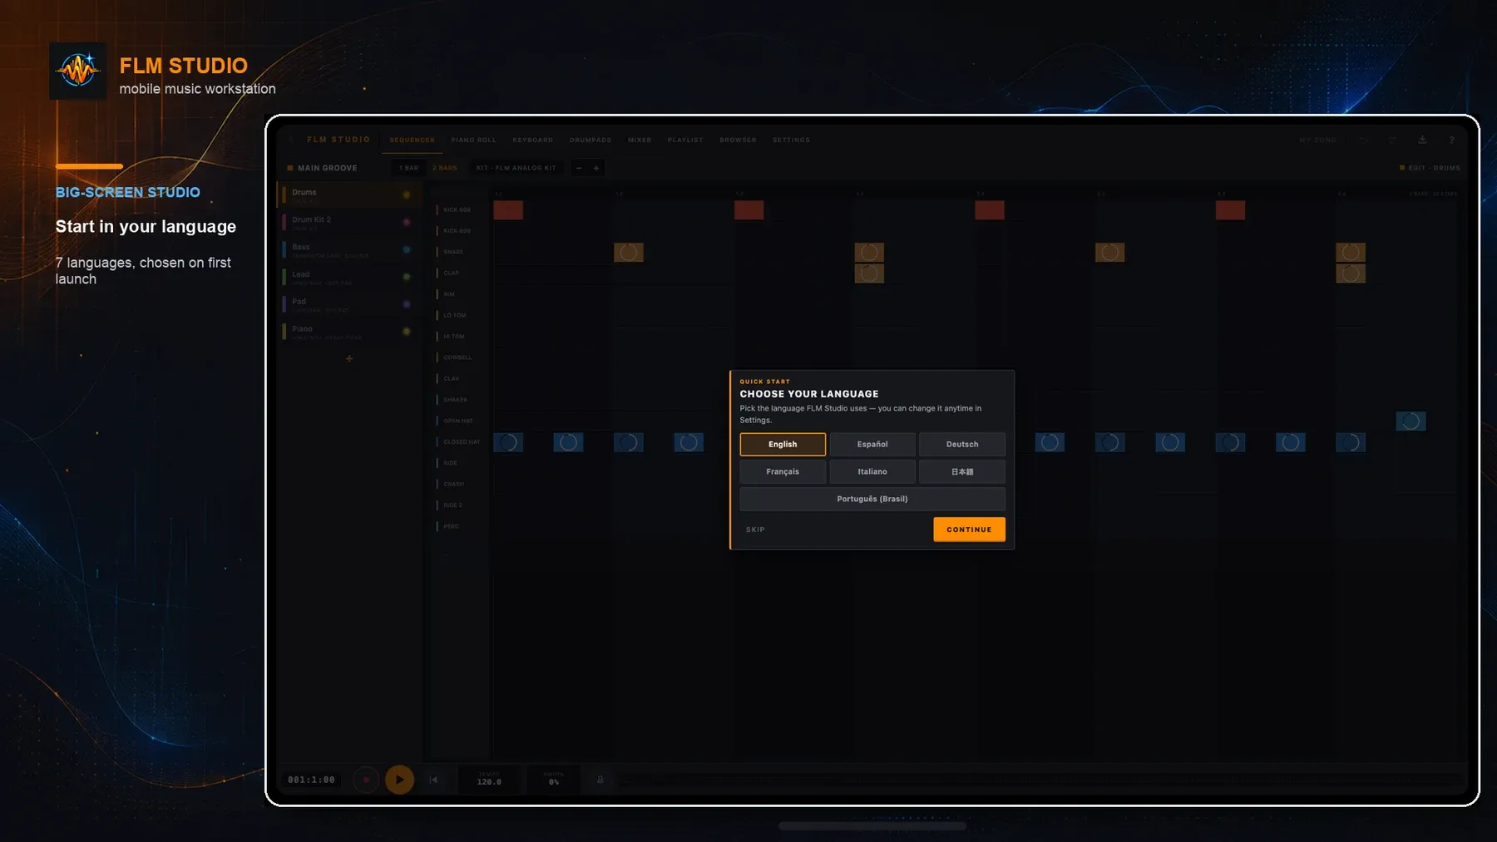The image size is (1497, 842).
Task: Click the Swing 0% field
Action: tap(554, 779)
